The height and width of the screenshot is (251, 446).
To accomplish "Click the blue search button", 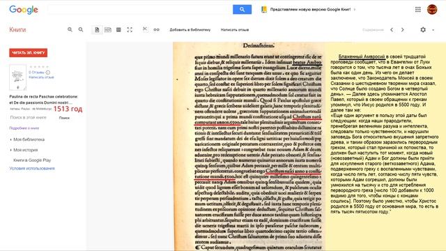I will (242, 9).
